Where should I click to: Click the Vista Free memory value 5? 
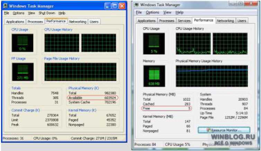click(189, 108)
